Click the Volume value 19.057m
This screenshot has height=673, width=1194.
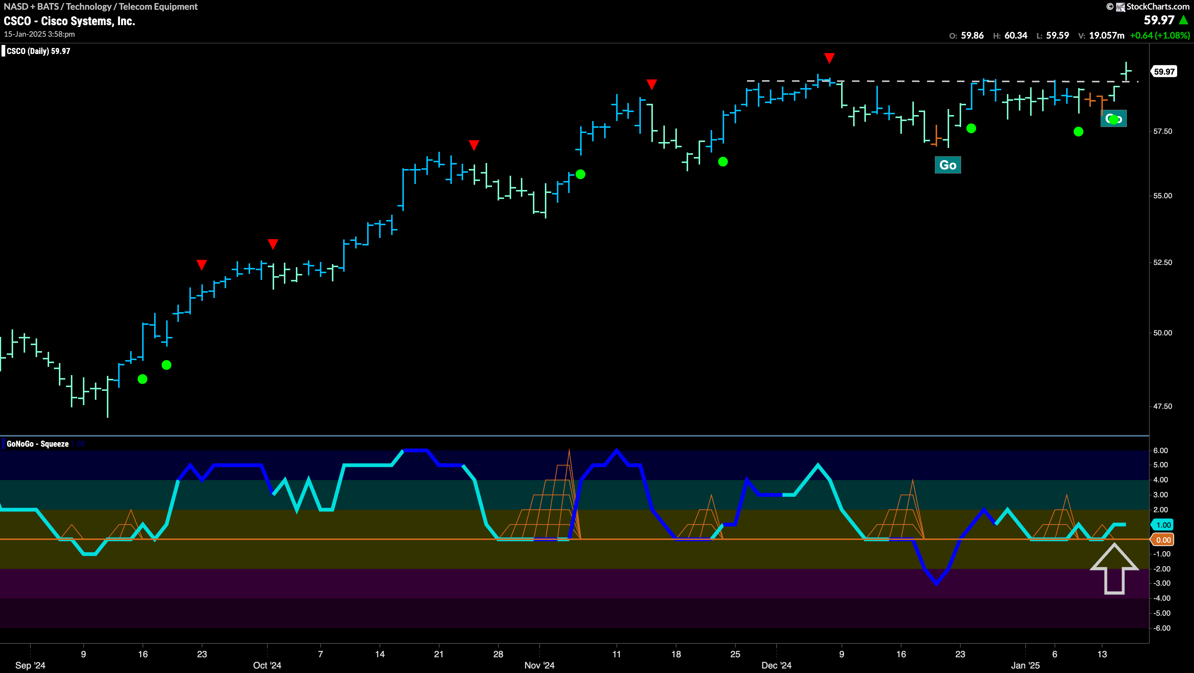coord(1106,35)
